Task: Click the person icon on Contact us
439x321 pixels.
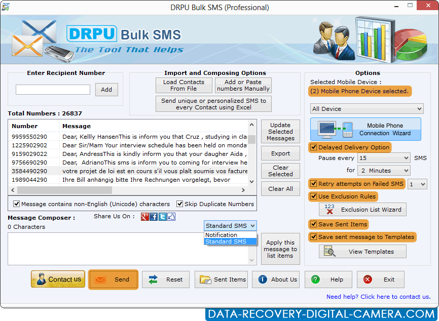Action: 41,279
